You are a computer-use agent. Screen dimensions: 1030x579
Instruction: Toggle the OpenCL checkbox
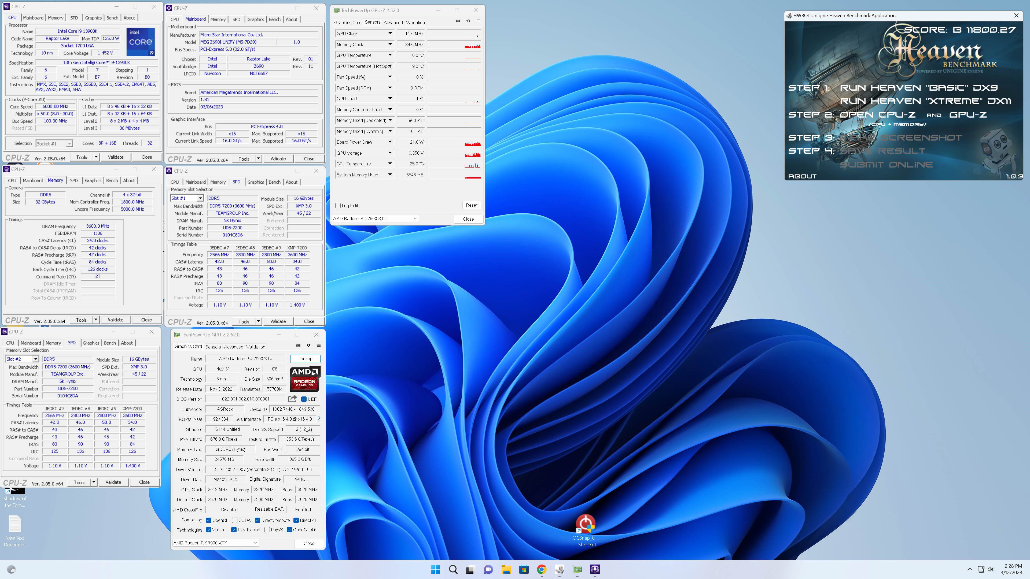(x=209, y=520)
